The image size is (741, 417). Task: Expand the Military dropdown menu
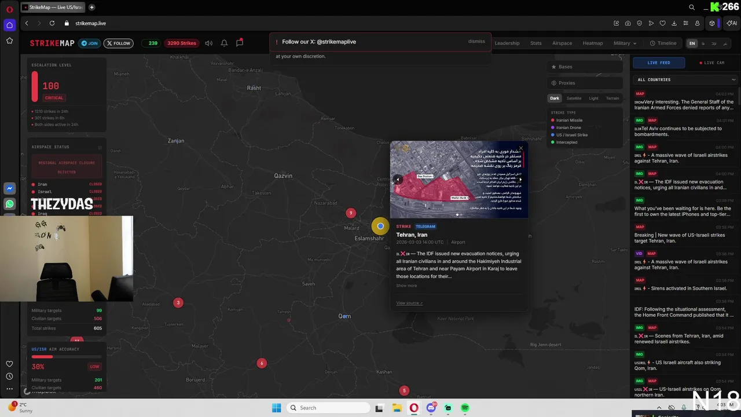pos(625,43)
